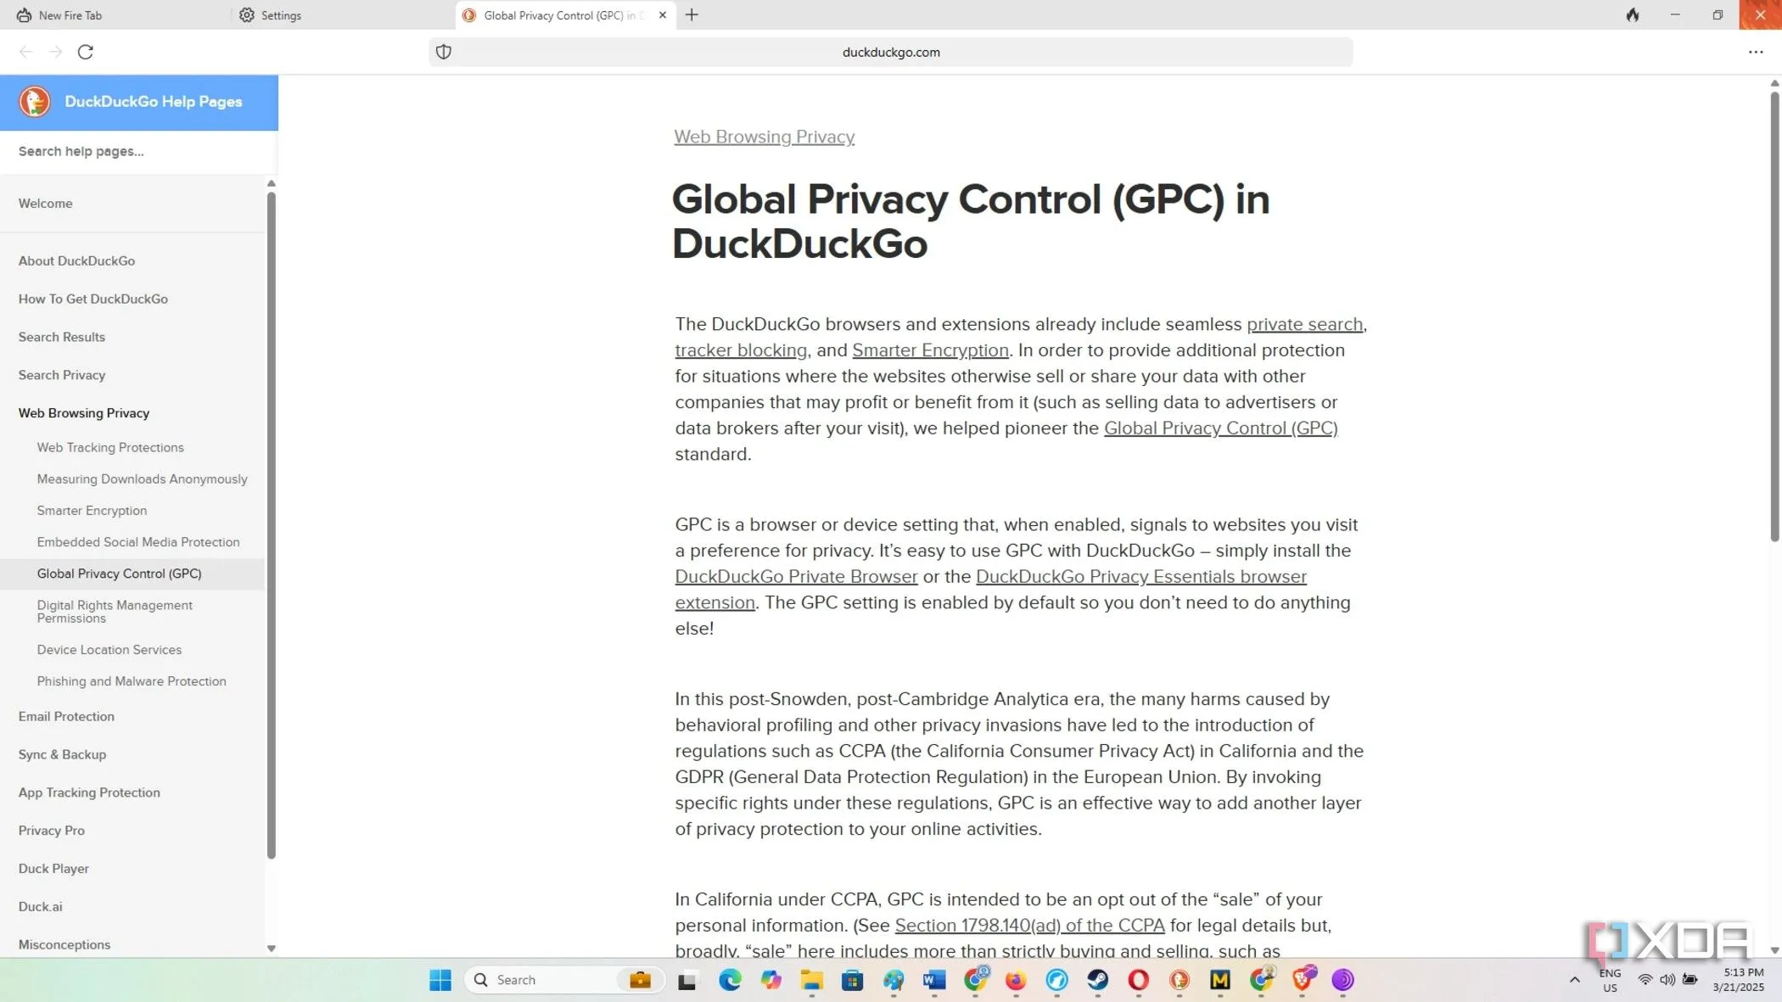Image resolution: width=1782 pixels, height=1002 pixels.
Task: Click the DuckDuckGo duck logo in sidebar header
Action: 35,102
